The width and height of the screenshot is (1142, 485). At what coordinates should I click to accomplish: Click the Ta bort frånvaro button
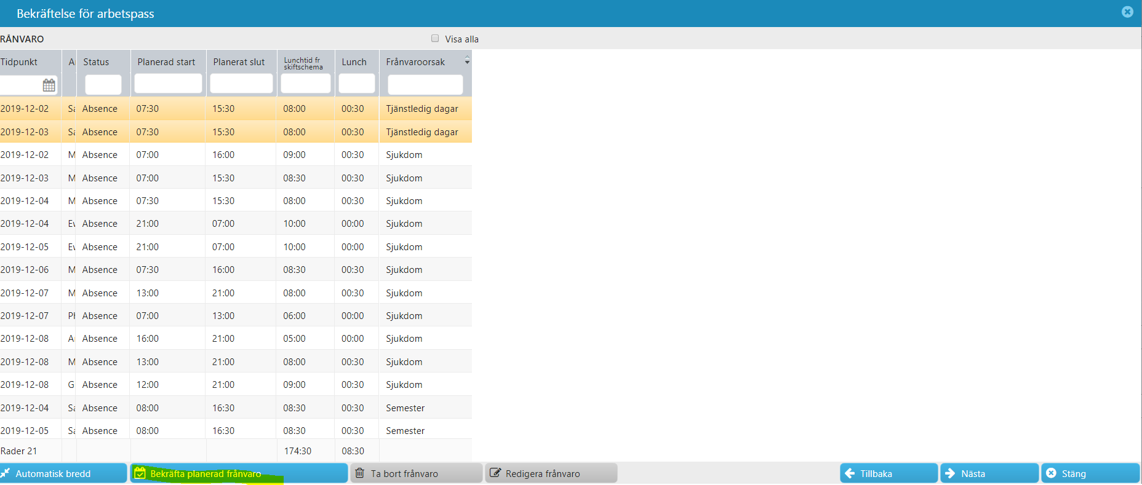[417, 473]
